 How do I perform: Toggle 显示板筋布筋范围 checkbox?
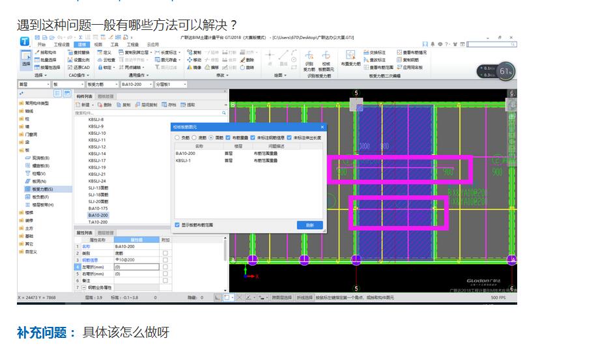(x=177, y=225)
